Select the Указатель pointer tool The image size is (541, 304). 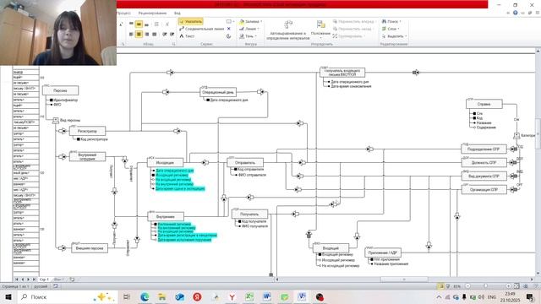pyautogui.click(x=191, y=22)
